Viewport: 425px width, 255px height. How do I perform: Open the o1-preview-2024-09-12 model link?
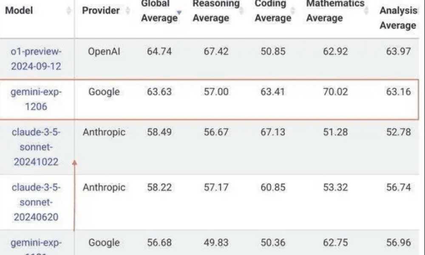click(x=36, y=59)
